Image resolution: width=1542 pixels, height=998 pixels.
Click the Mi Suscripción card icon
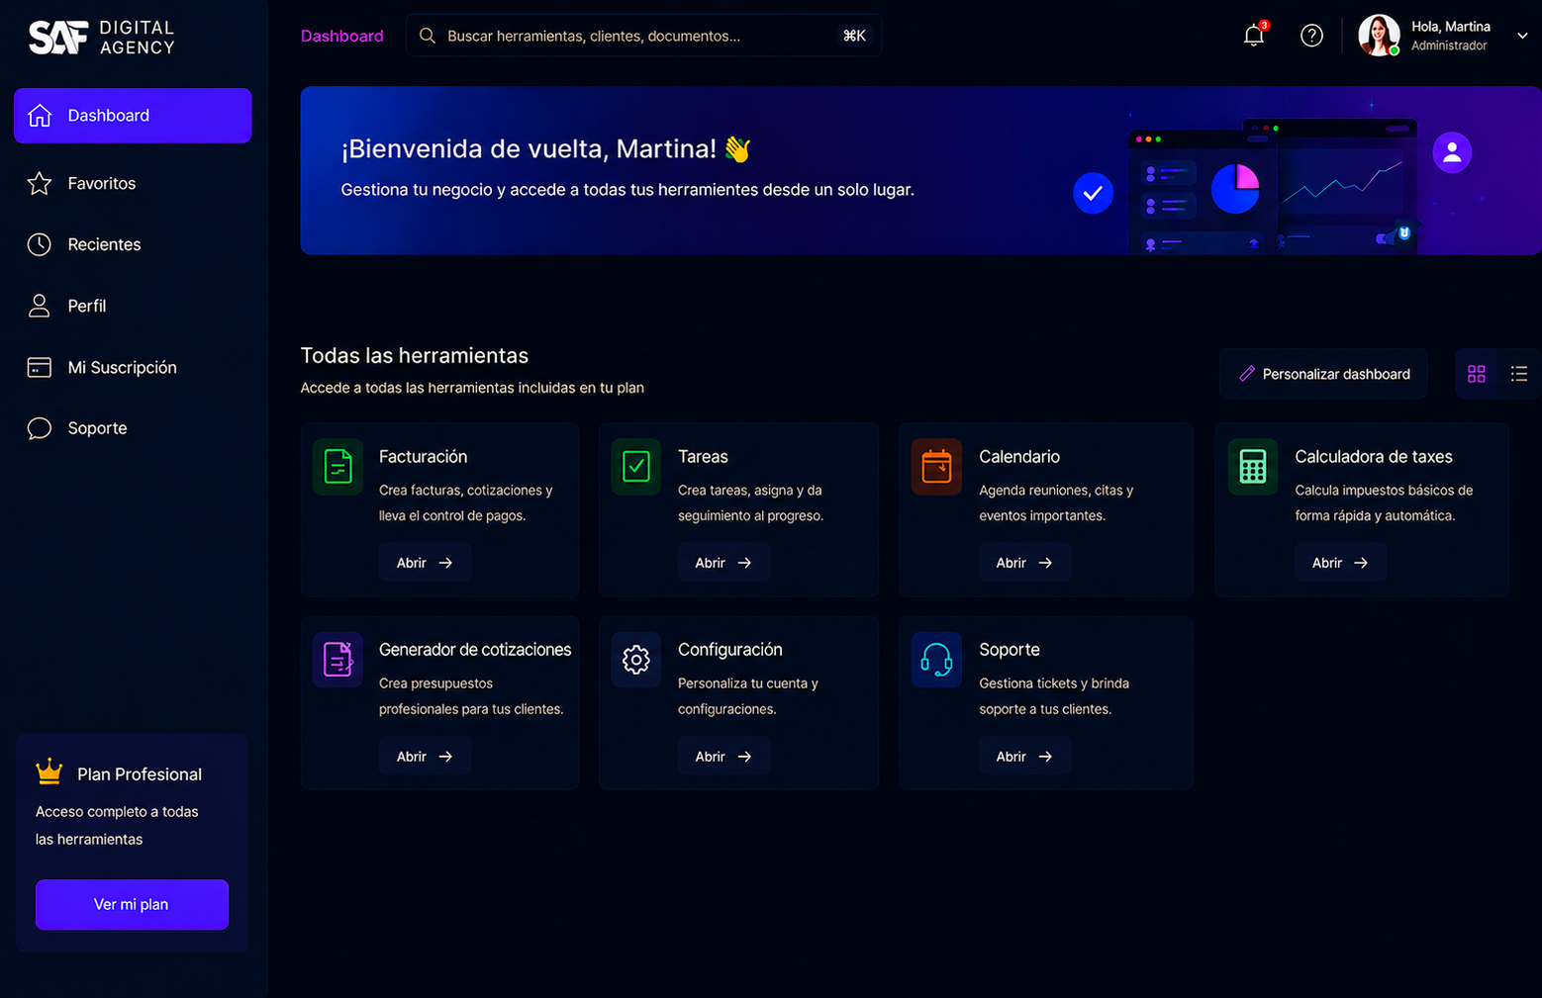40,367
